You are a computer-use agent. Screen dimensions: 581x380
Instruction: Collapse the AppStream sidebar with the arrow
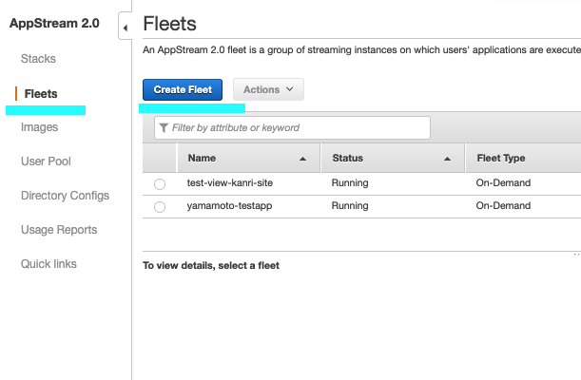[x=126, y=28]
